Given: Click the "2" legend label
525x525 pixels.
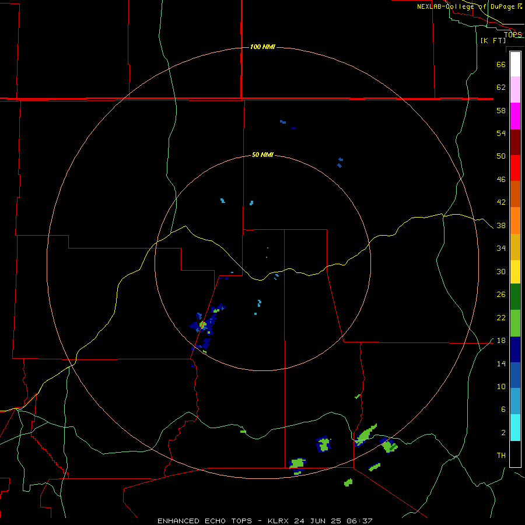Looking at the screenshot, I should [503, 432].
